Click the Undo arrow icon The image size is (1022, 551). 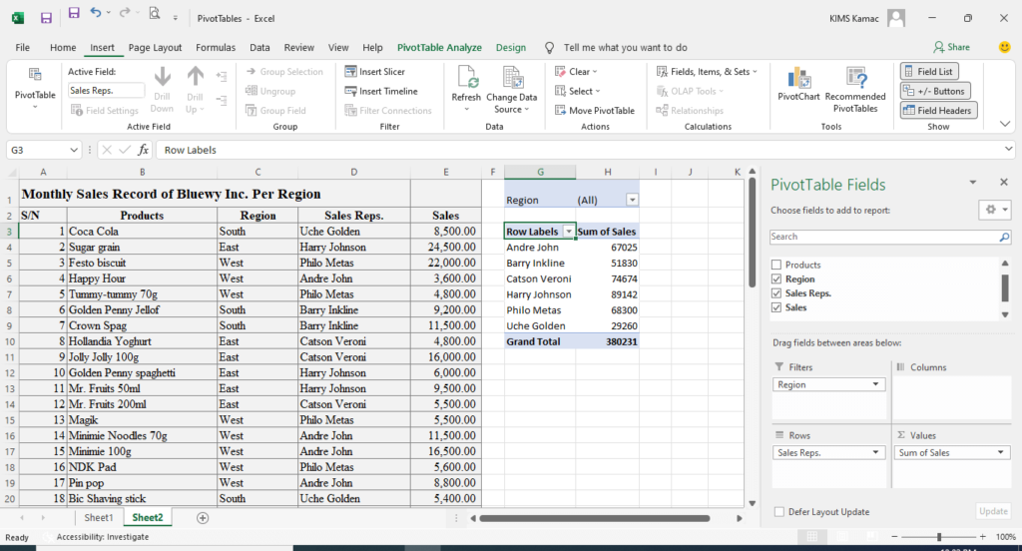(96, 13)
